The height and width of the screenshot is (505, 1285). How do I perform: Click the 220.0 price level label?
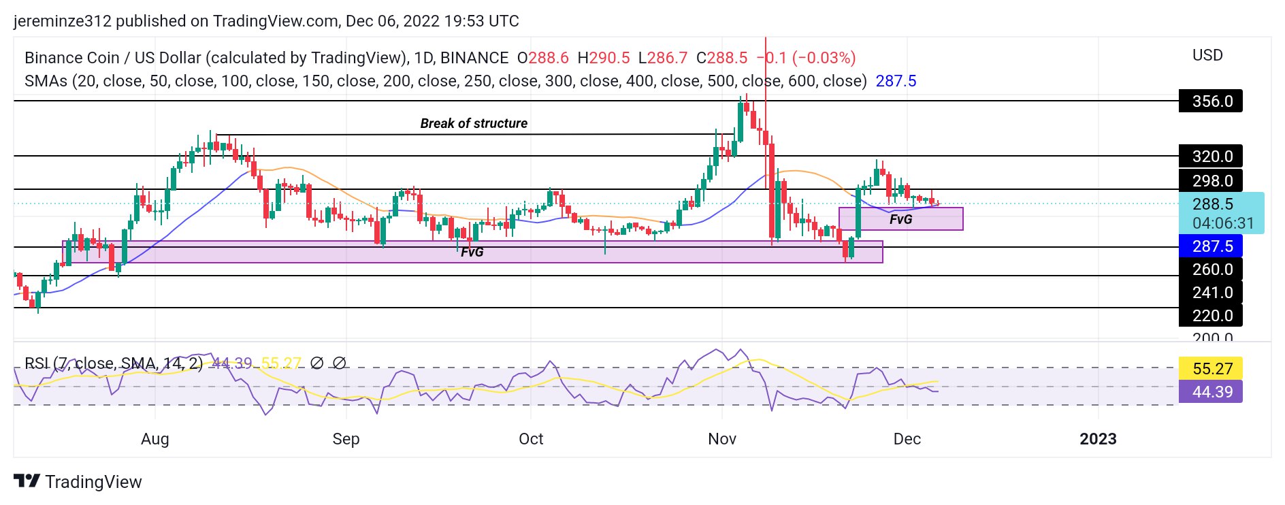tap(1211, 316)
